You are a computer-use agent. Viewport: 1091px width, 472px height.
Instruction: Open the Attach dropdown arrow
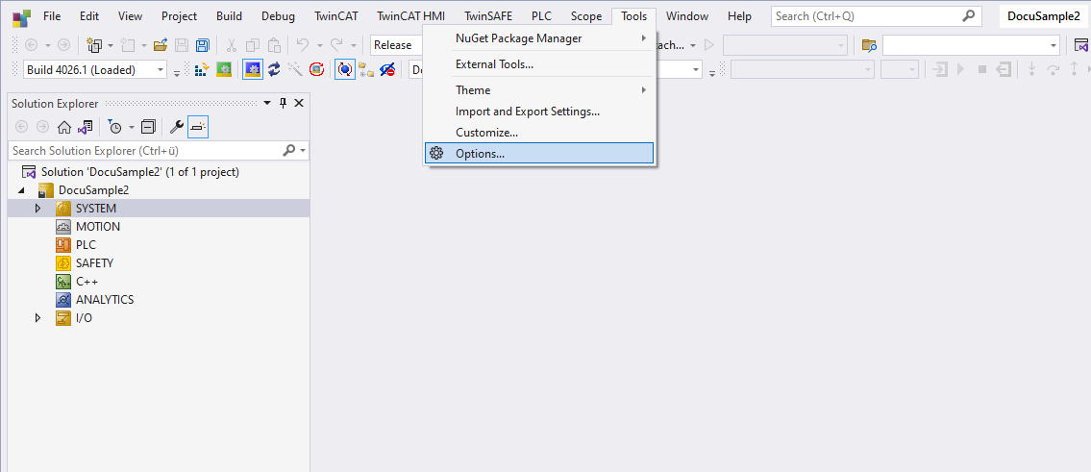(x=692, y=45)
